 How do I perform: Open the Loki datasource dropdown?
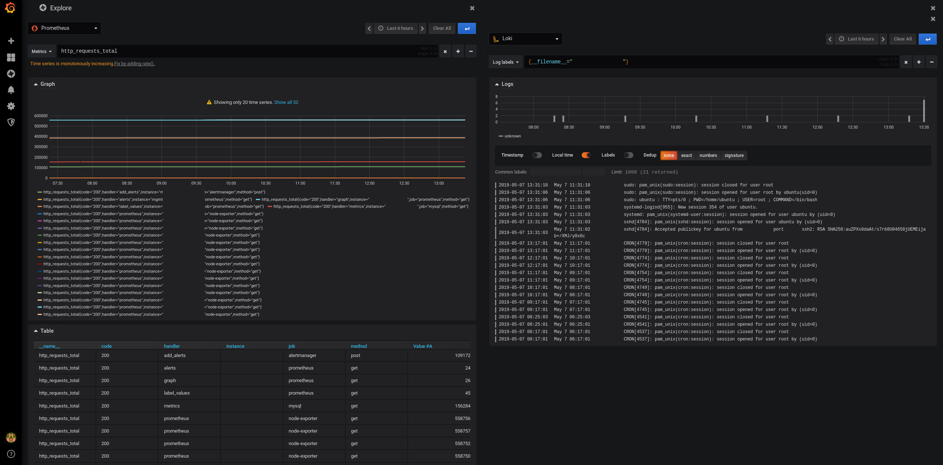point(525,39)
